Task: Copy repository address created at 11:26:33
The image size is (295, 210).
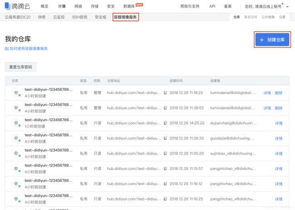Action: click(x=165, y=138)
